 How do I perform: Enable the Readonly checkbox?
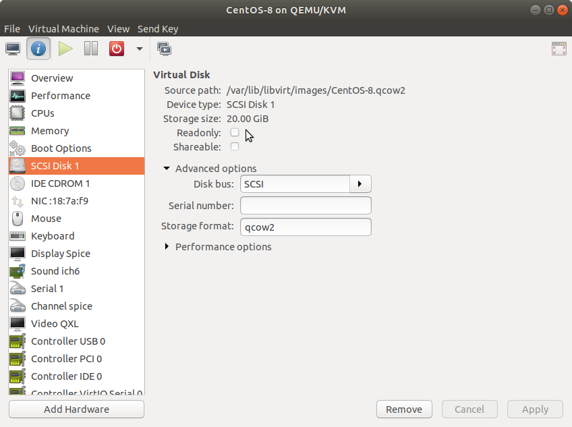pyautogui.click(x=235, y=132)
